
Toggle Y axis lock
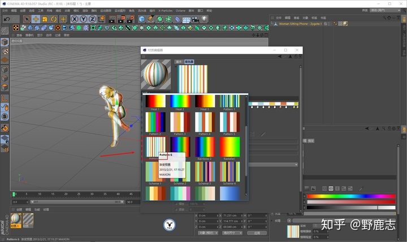[83, 19]
